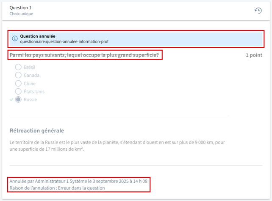Pick the États-Unis radio button
This screenshot has height=201, width=272.
tap(18, 91)
